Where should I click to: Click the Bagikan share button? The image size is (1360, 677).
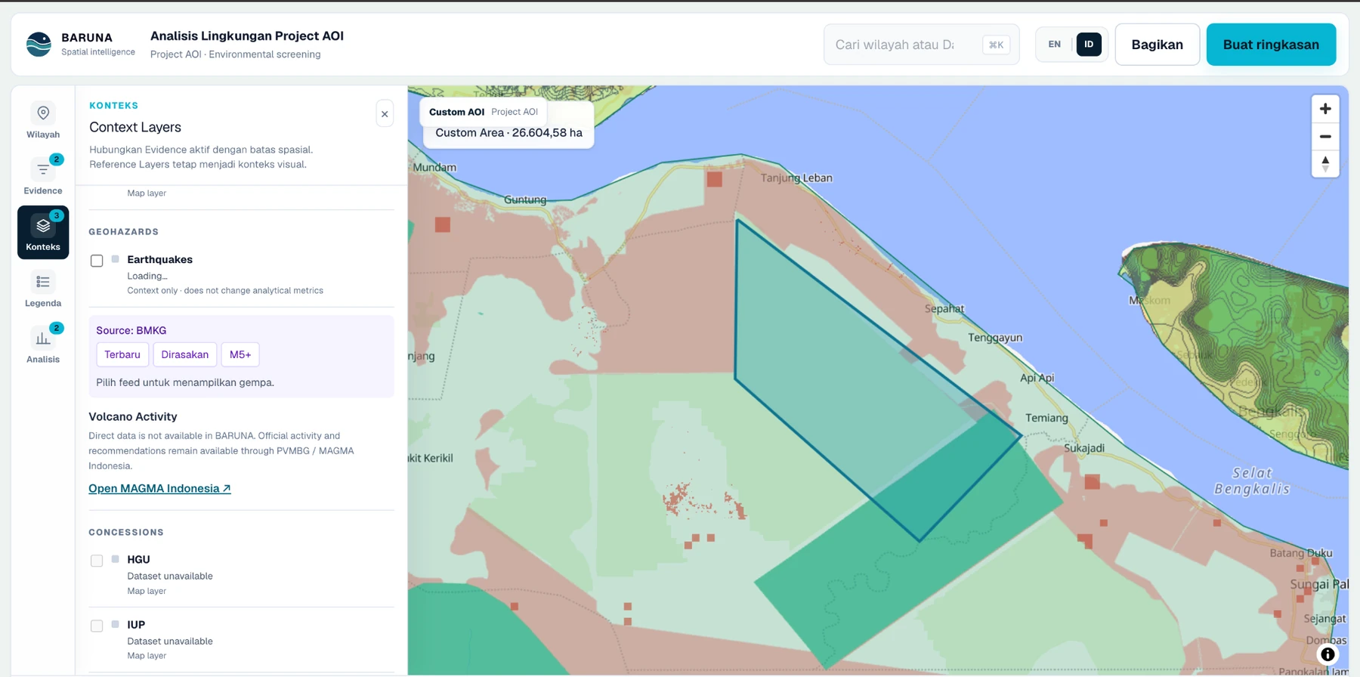coord(1158,45)
